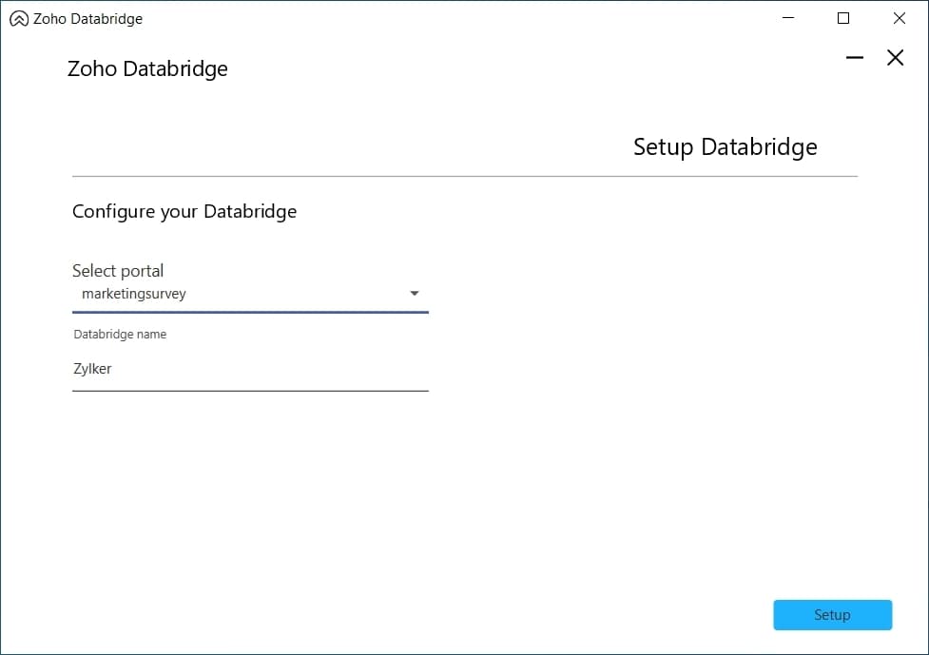
Task: Maximize the Zoho Databridge window
Action: [842, 18]
